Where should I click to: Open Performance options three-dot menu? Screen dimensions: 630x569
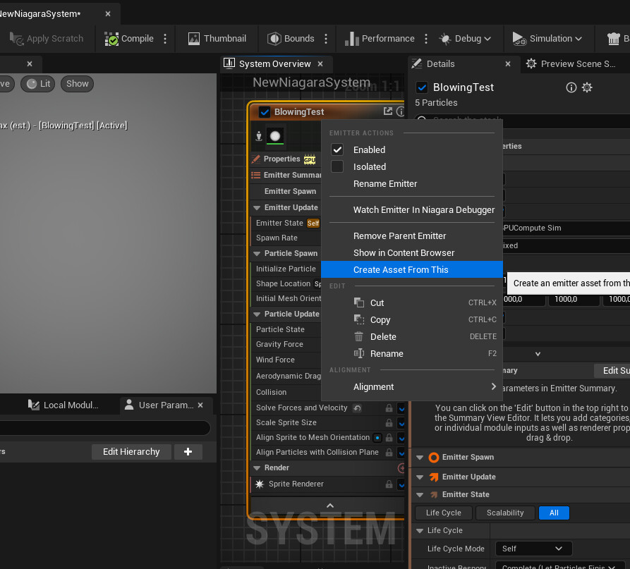426,39
